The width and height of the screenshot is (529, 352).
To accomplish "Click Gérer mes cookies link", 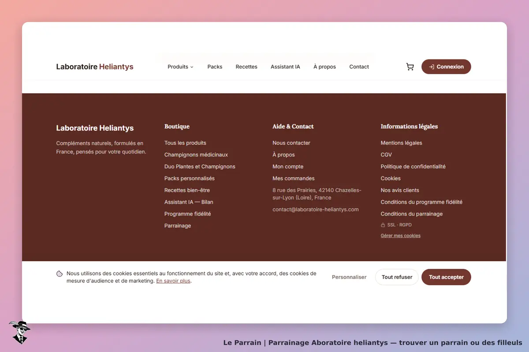I will pyautogui.click(x=401, y=236).
